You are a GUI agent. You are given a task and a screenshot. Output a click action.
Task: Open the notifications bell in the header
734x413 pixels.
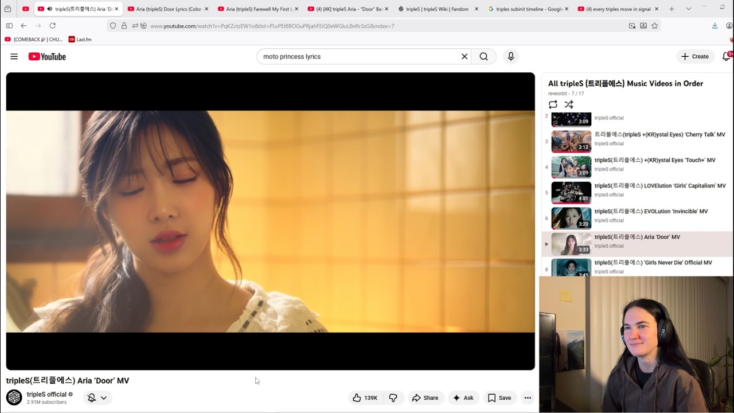coord(727,56)
